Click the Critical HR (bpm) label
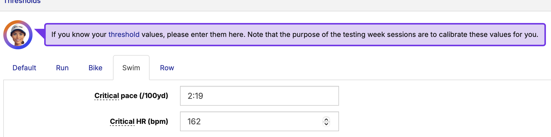This screenshot has width=551, height=137. (x=139, y=121)
